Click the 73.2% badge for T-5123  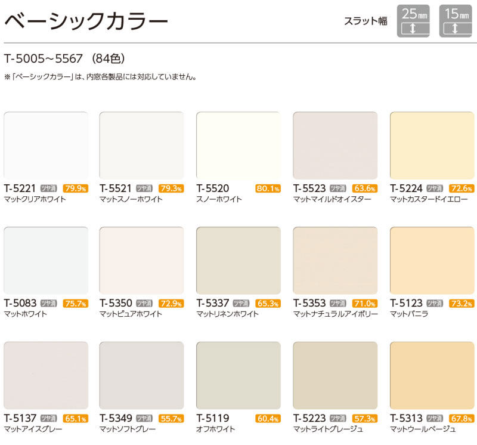pyautogui.click(x=461, y=304)
